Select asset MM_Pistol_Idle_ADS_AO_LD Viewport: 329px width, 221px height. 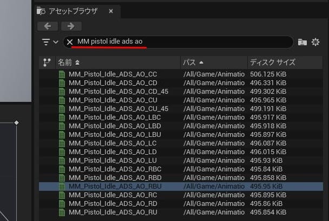[181, 152]
